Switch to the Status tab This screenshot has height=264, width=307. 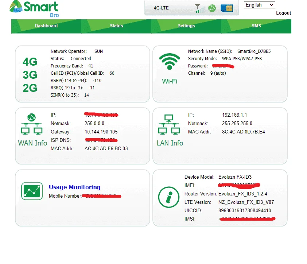click(116, 26)
